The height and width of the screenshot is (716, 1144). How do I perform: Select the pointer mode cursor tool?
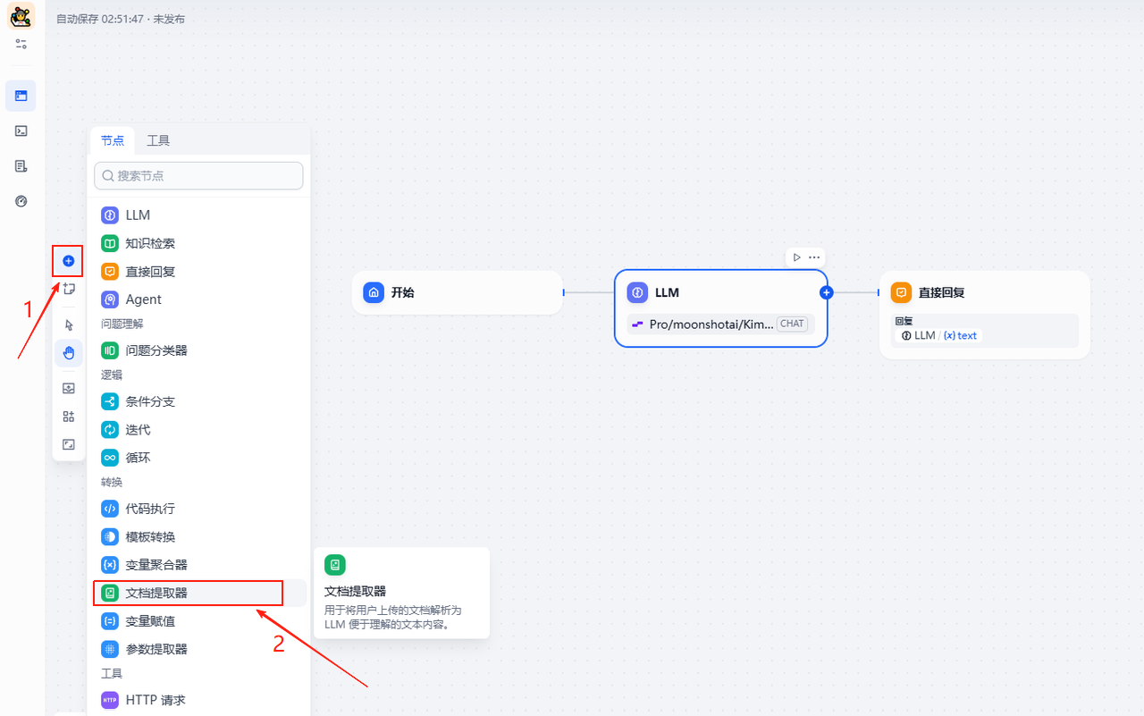click(x=69, y=325)
